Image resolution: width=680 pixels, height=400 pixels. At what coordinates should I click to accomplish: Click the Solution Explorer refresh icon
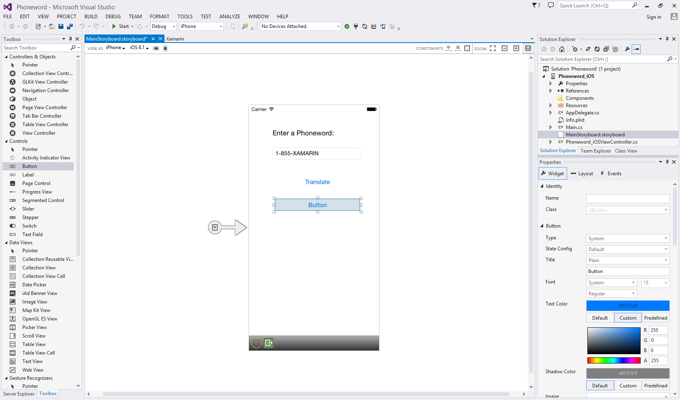tap(597, 49)
